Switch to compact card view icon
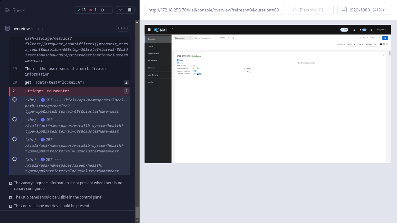 point(384,44)
